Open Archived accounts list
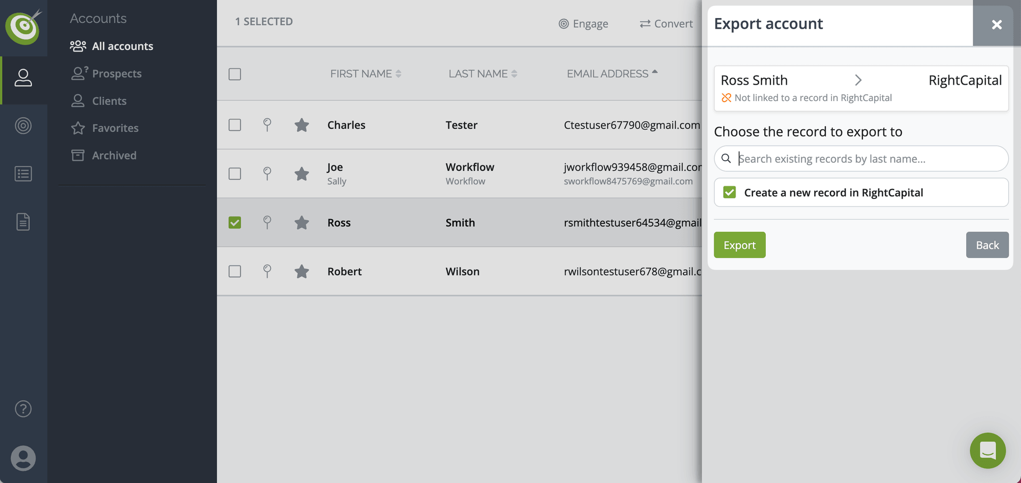Image resolution: width=1021 pixels, height=483 pixels. tap(114, 155)
